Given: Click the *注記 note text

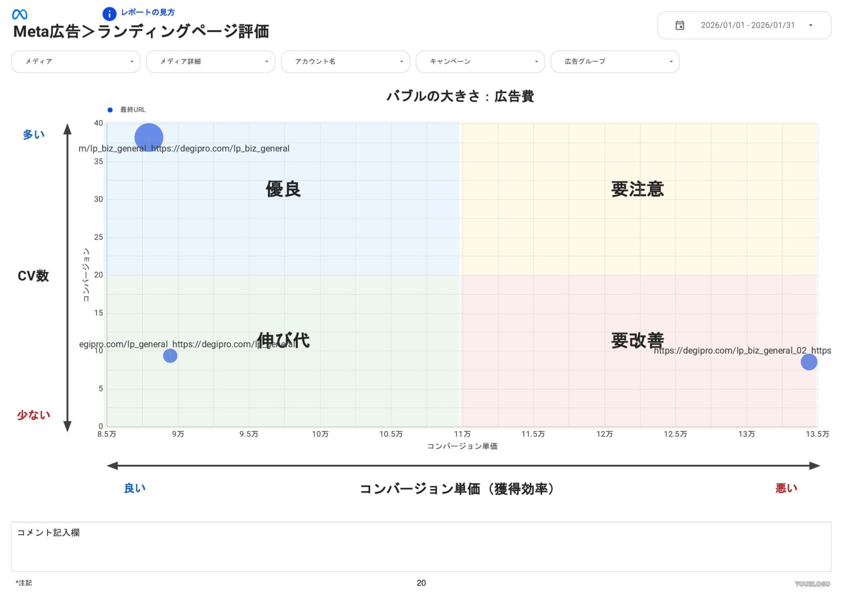Looking at the screenshot, I should (x=24, y=582).
